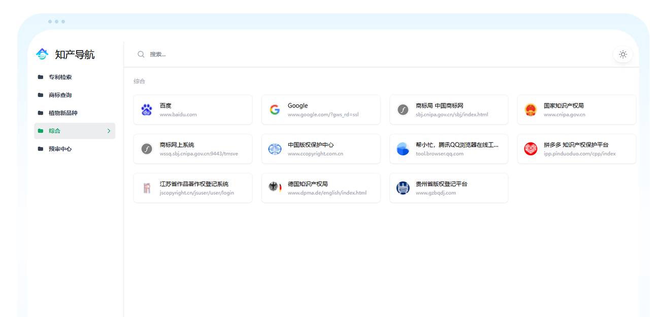Click the search magnifier icon
This screenshot has height=317, width=661.
[x=141, y=54]
